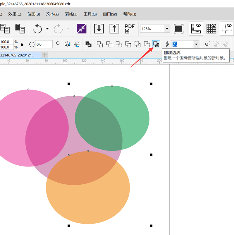Toggle the Show Grid button
Image resolution: width=234 pixels, height=235 pixels.
coord(211,29)
